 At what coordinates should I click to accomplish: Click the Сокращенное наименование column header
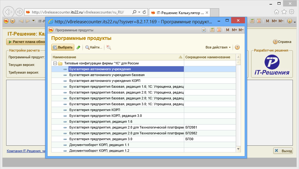pos(210,57)
